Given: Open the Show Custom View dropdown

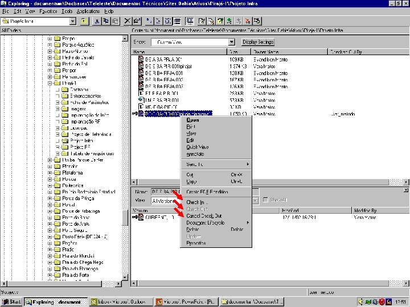Looking at the screenshot, I should (231, 42).
